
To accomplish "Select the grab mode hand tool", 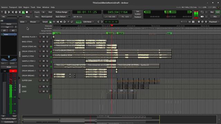I will click(x=50, y=22).
